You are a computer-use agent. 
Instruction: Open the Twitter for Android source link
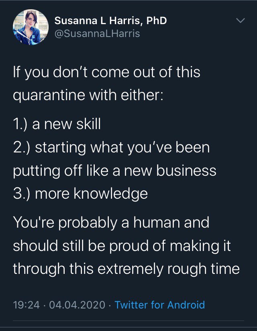point(159,304)
